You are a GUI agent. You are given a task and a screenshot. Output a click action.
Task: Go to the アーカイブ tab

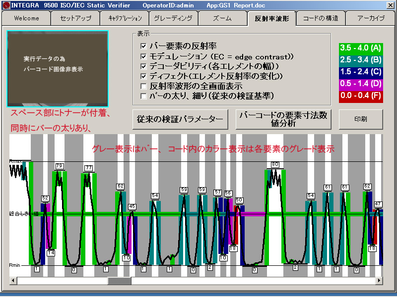point(371,18)
